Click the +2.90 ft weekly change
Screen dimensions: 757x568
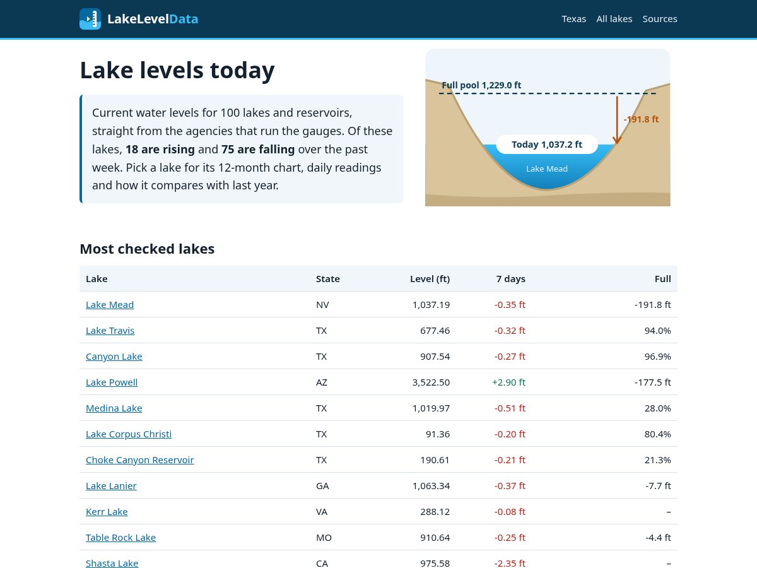tap(508, 382)
